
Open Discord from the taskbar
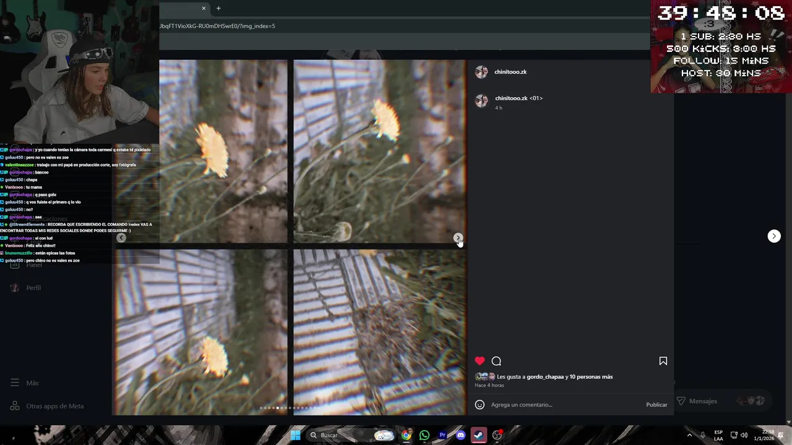click(x=460, y=435)
